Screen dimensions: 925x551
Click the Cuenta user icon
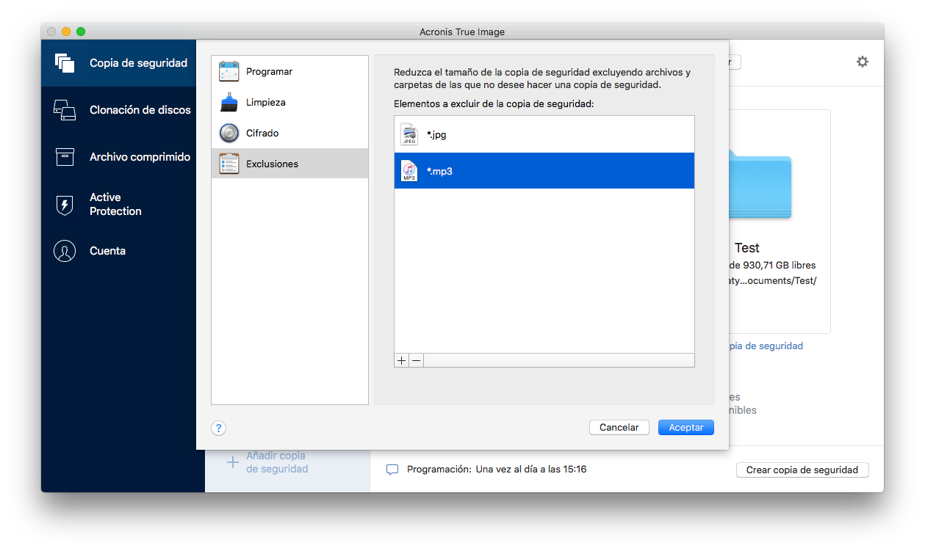[65, 251]
